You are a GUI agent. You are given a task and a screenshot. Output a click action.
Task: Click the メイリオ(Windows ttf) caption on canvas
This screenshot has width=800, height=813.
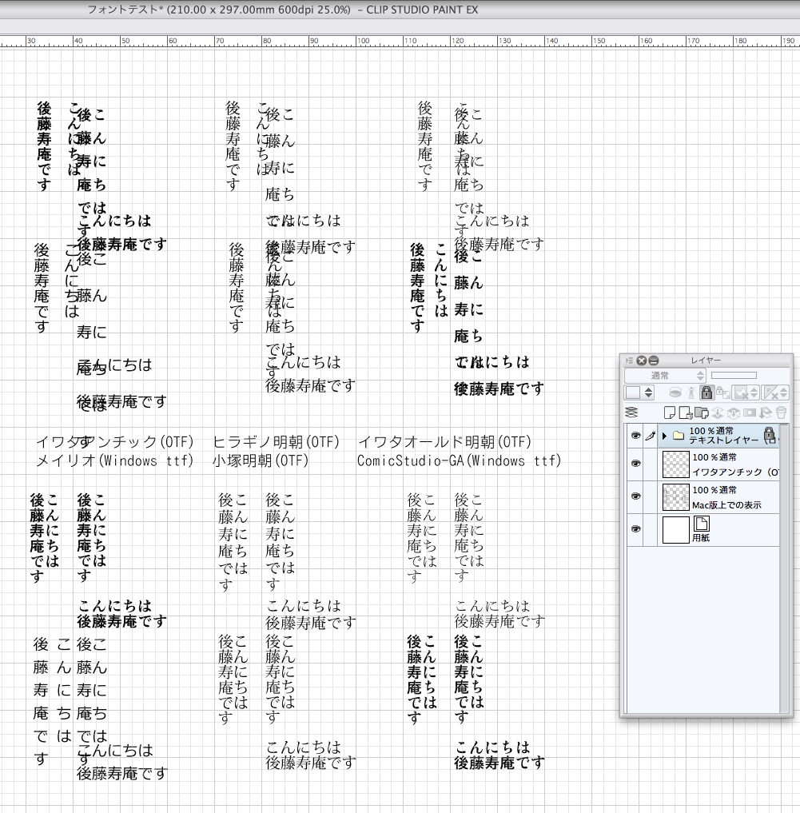(x=114, y=460)
